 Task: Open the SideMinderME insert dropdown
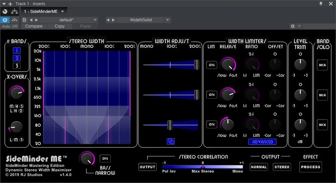point(62,11)
